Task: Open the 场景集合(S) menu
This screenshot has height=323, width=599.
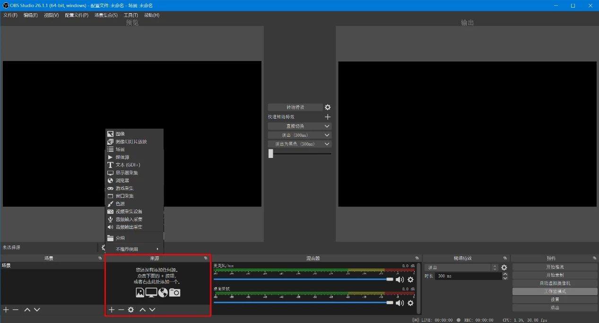Action: click(106, 15)
